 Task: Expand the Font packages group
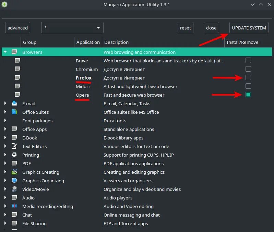[x=5, y=120]
